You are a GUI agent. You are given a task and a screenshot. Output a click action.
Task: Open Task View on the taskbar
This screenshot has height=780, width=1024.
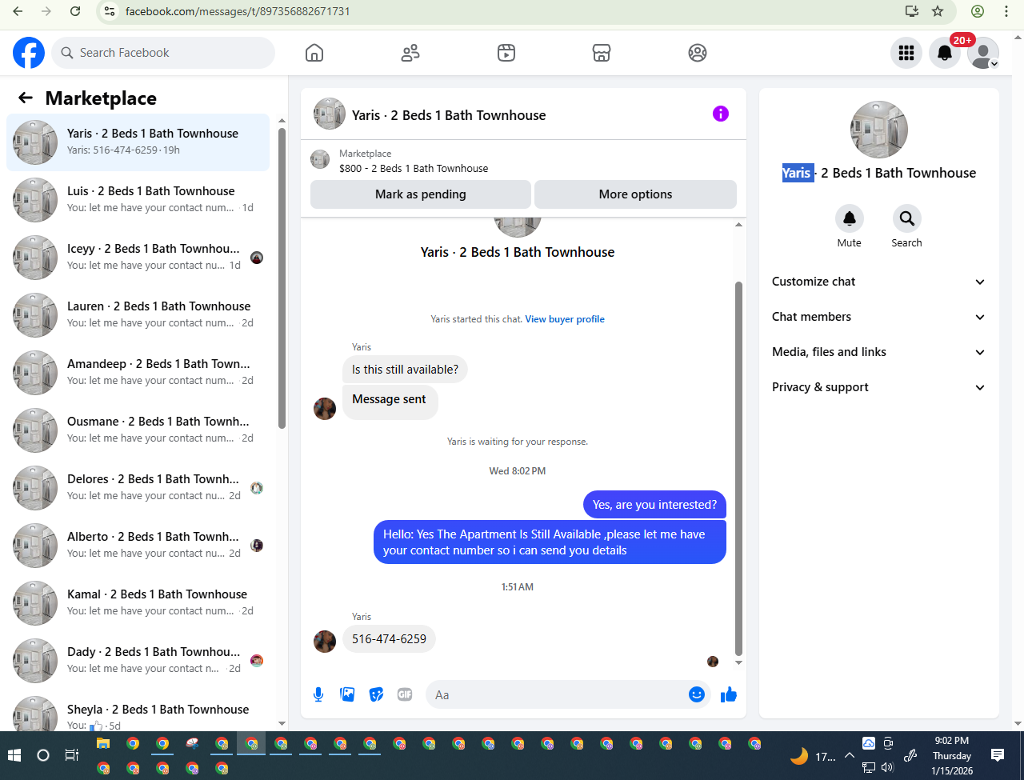tap(72, 755)
